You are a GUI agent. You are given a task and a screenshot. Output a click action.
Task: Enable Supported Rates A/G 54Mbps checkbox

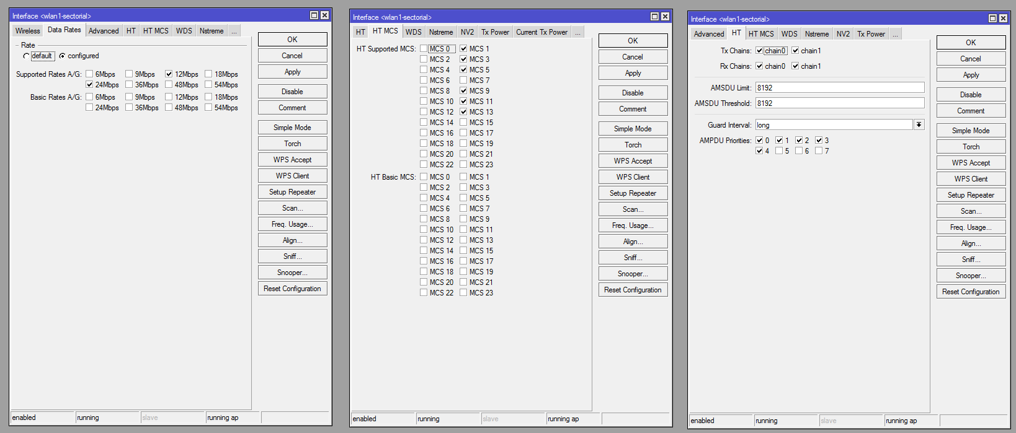pyautogui.click(x=208, y=84)
